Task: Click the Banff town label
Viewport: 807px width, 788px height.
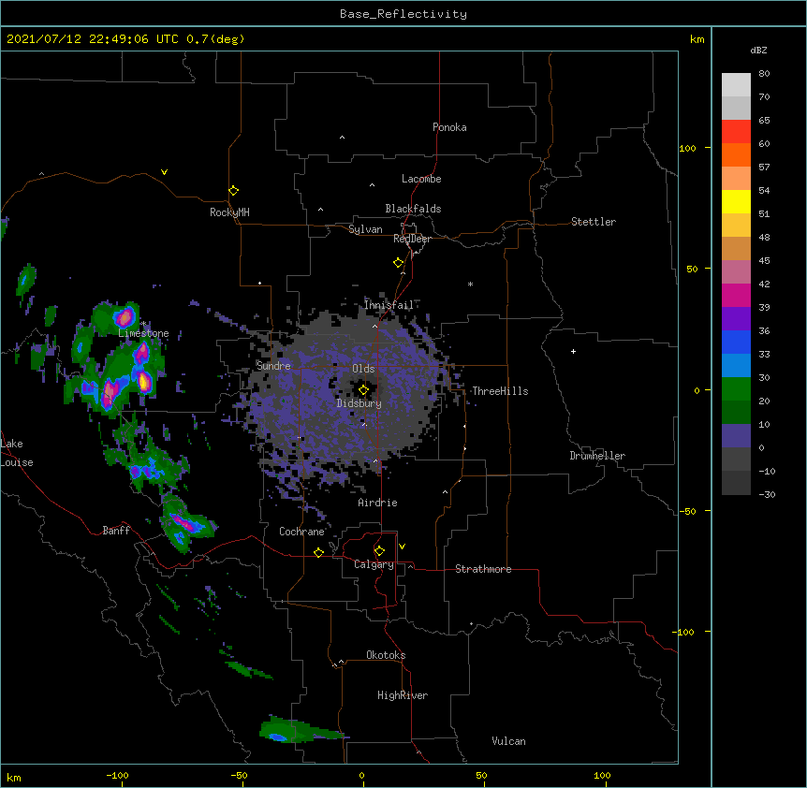Action: tap(116, 531)
